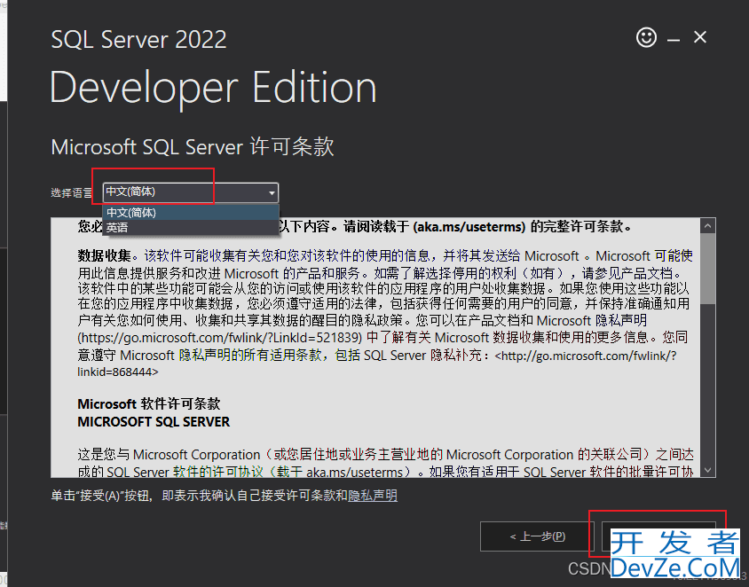Click the license text scrollbar thumb
The width and height of the screenshot is (749, 587).
tap(708, 268)
